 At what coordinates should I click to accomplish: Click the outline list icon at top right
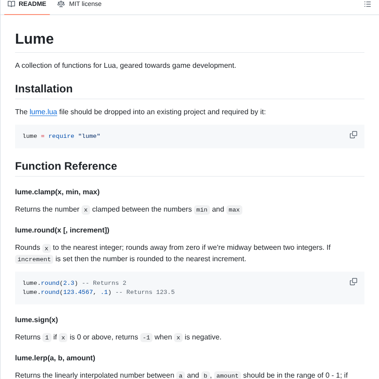[368, 4]
